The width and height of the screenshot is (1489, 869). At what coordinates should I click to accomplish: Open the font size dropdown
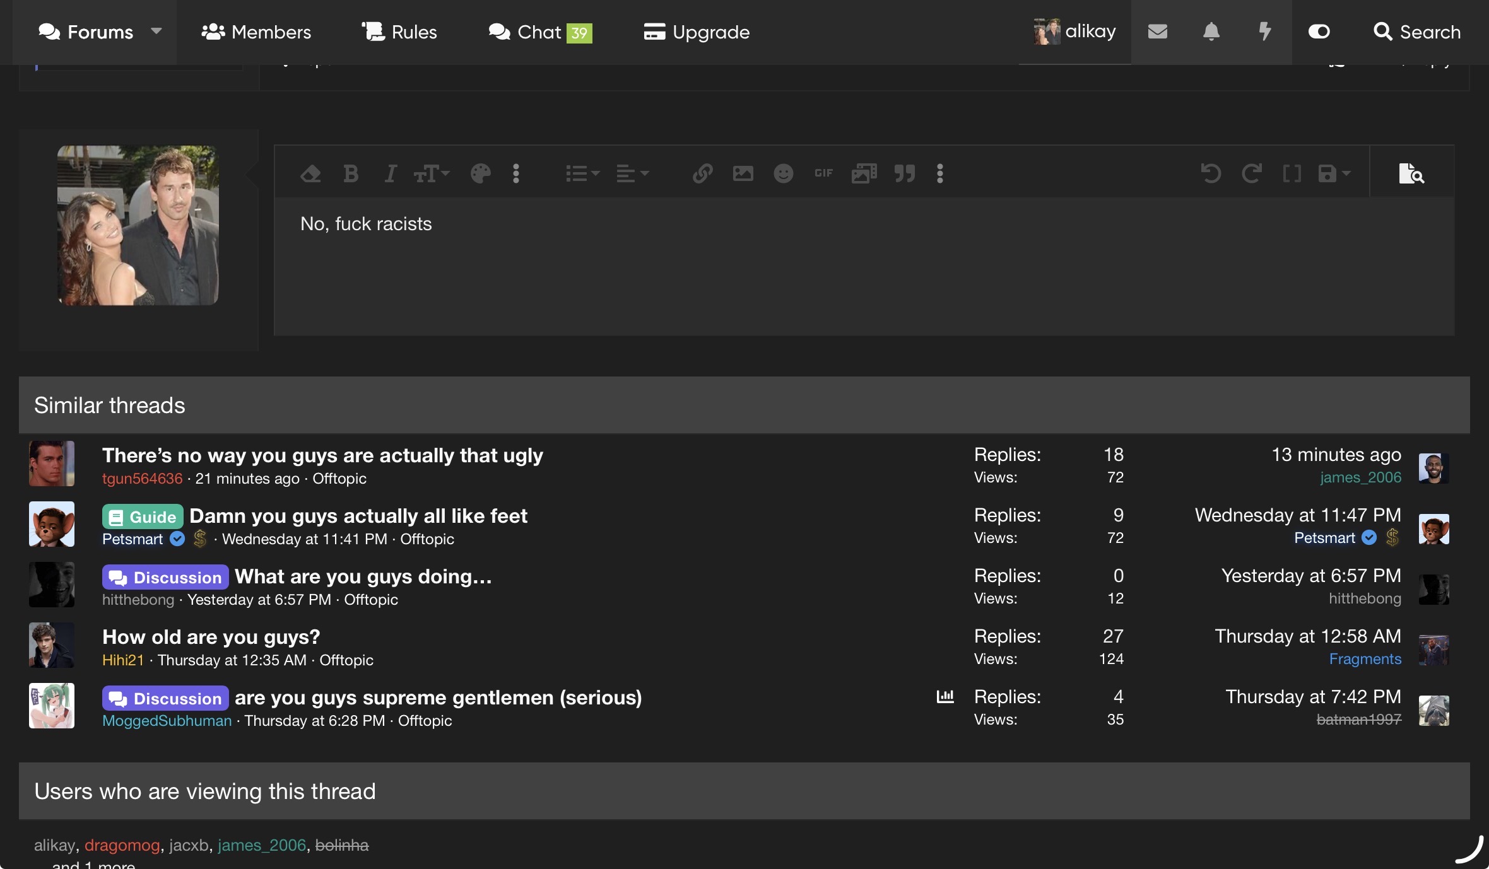(432, 173)
